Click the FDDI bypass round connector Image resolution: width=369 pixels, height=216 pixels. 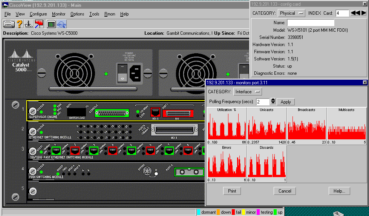pyautogui.click(x=147, y=171)
